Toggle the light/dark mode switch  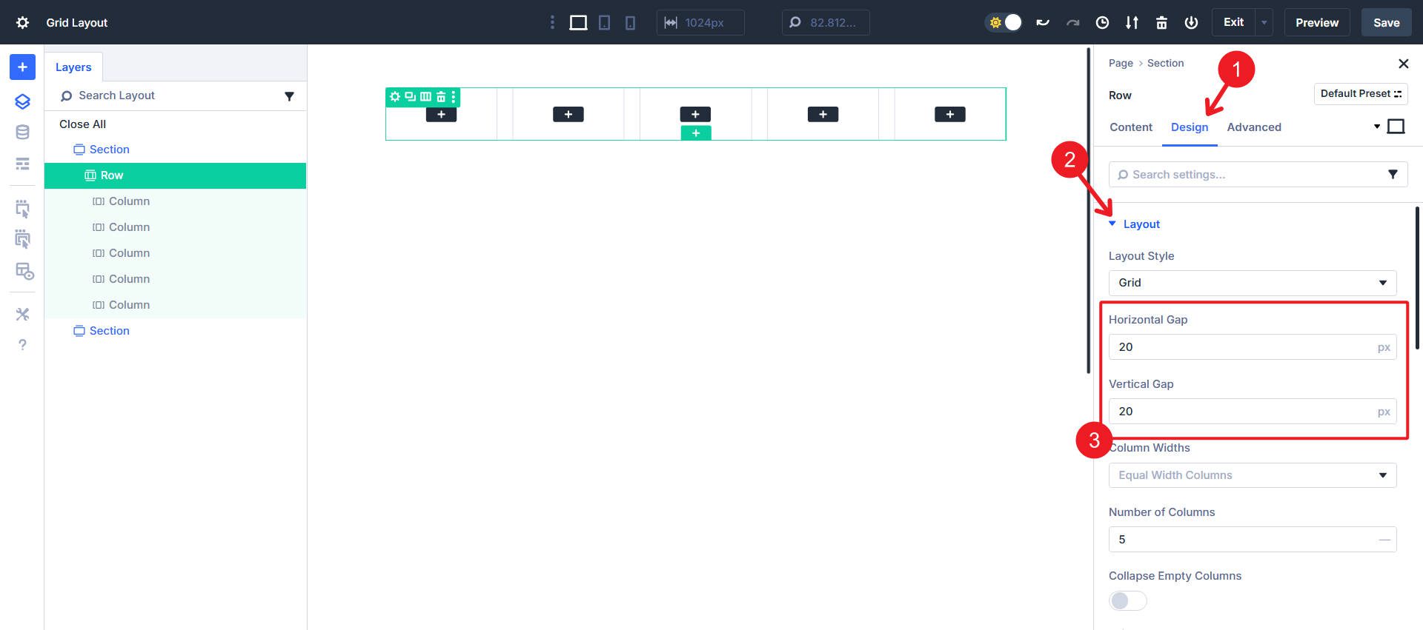(x=1004, y=23)
